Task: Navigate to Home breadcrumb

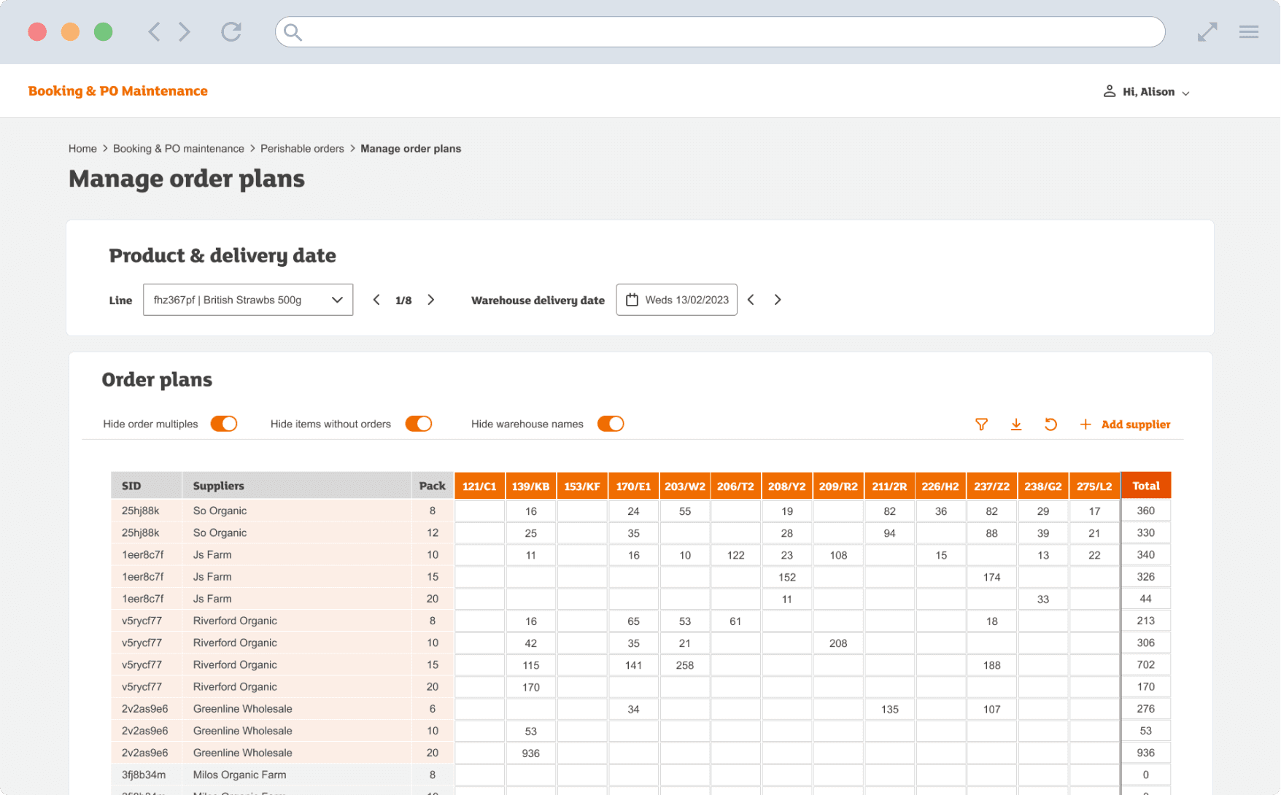Action: (x=82, y=149)
